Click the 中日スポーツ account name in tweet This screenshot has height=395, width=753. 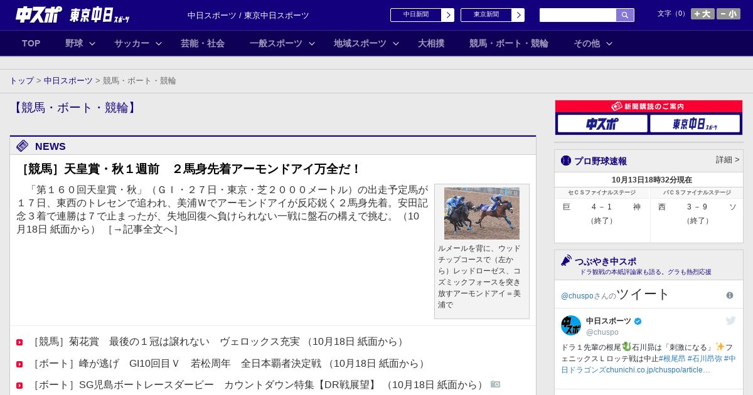click(609, 321)
